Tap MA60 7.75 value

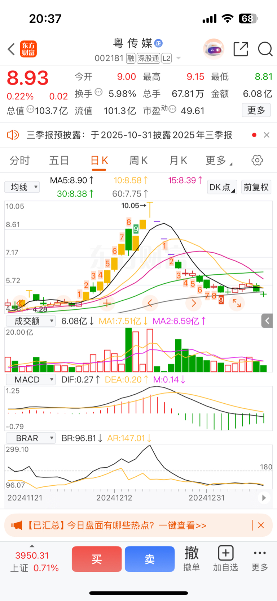pyautogui.click(x=130, y=194)
